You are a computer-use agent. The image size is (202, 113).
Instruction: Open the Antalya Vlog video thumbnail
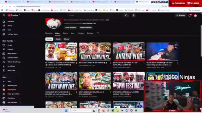pos(129,51)
